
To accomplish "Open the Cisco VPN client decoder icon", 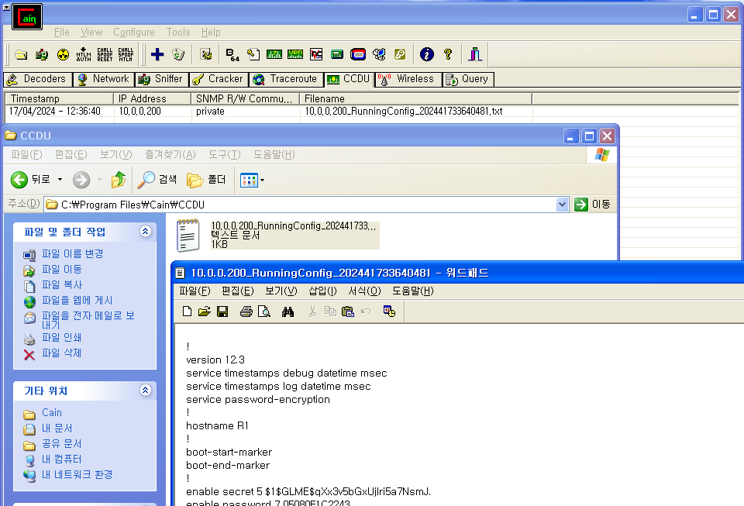I will (295, 54).
